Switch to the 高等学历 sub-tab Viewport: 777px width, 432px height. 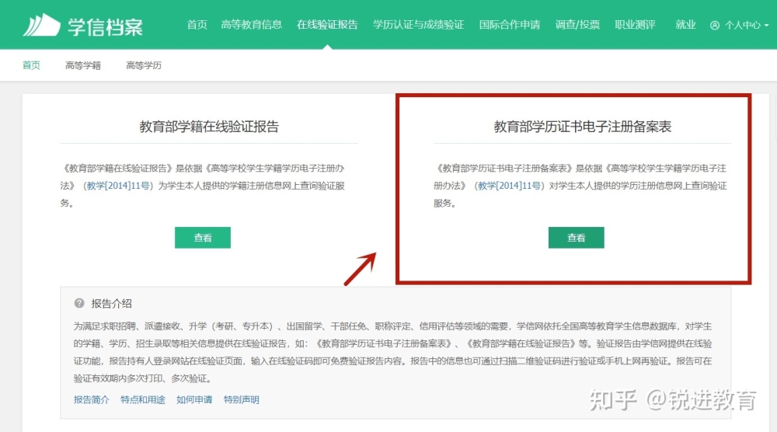(x=144, y=65)
